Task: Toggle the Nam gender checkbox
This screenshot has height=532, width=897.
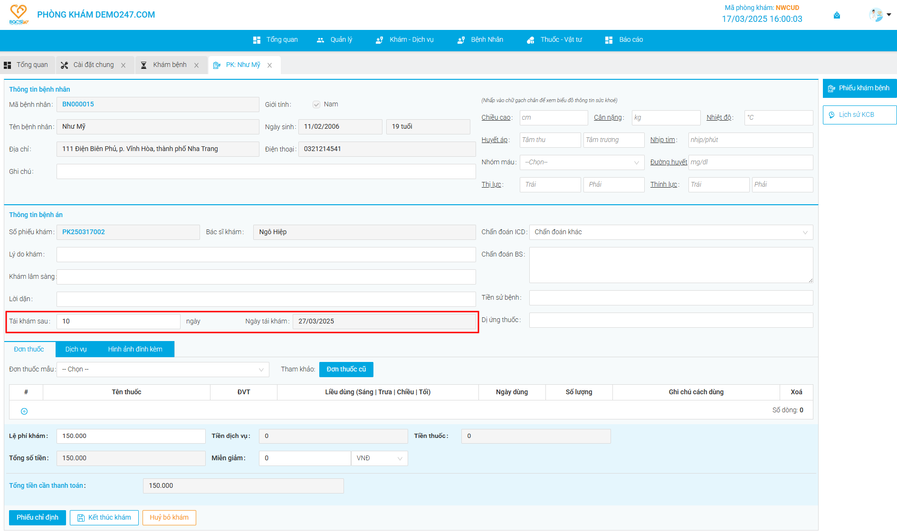Action: point(316,104)
